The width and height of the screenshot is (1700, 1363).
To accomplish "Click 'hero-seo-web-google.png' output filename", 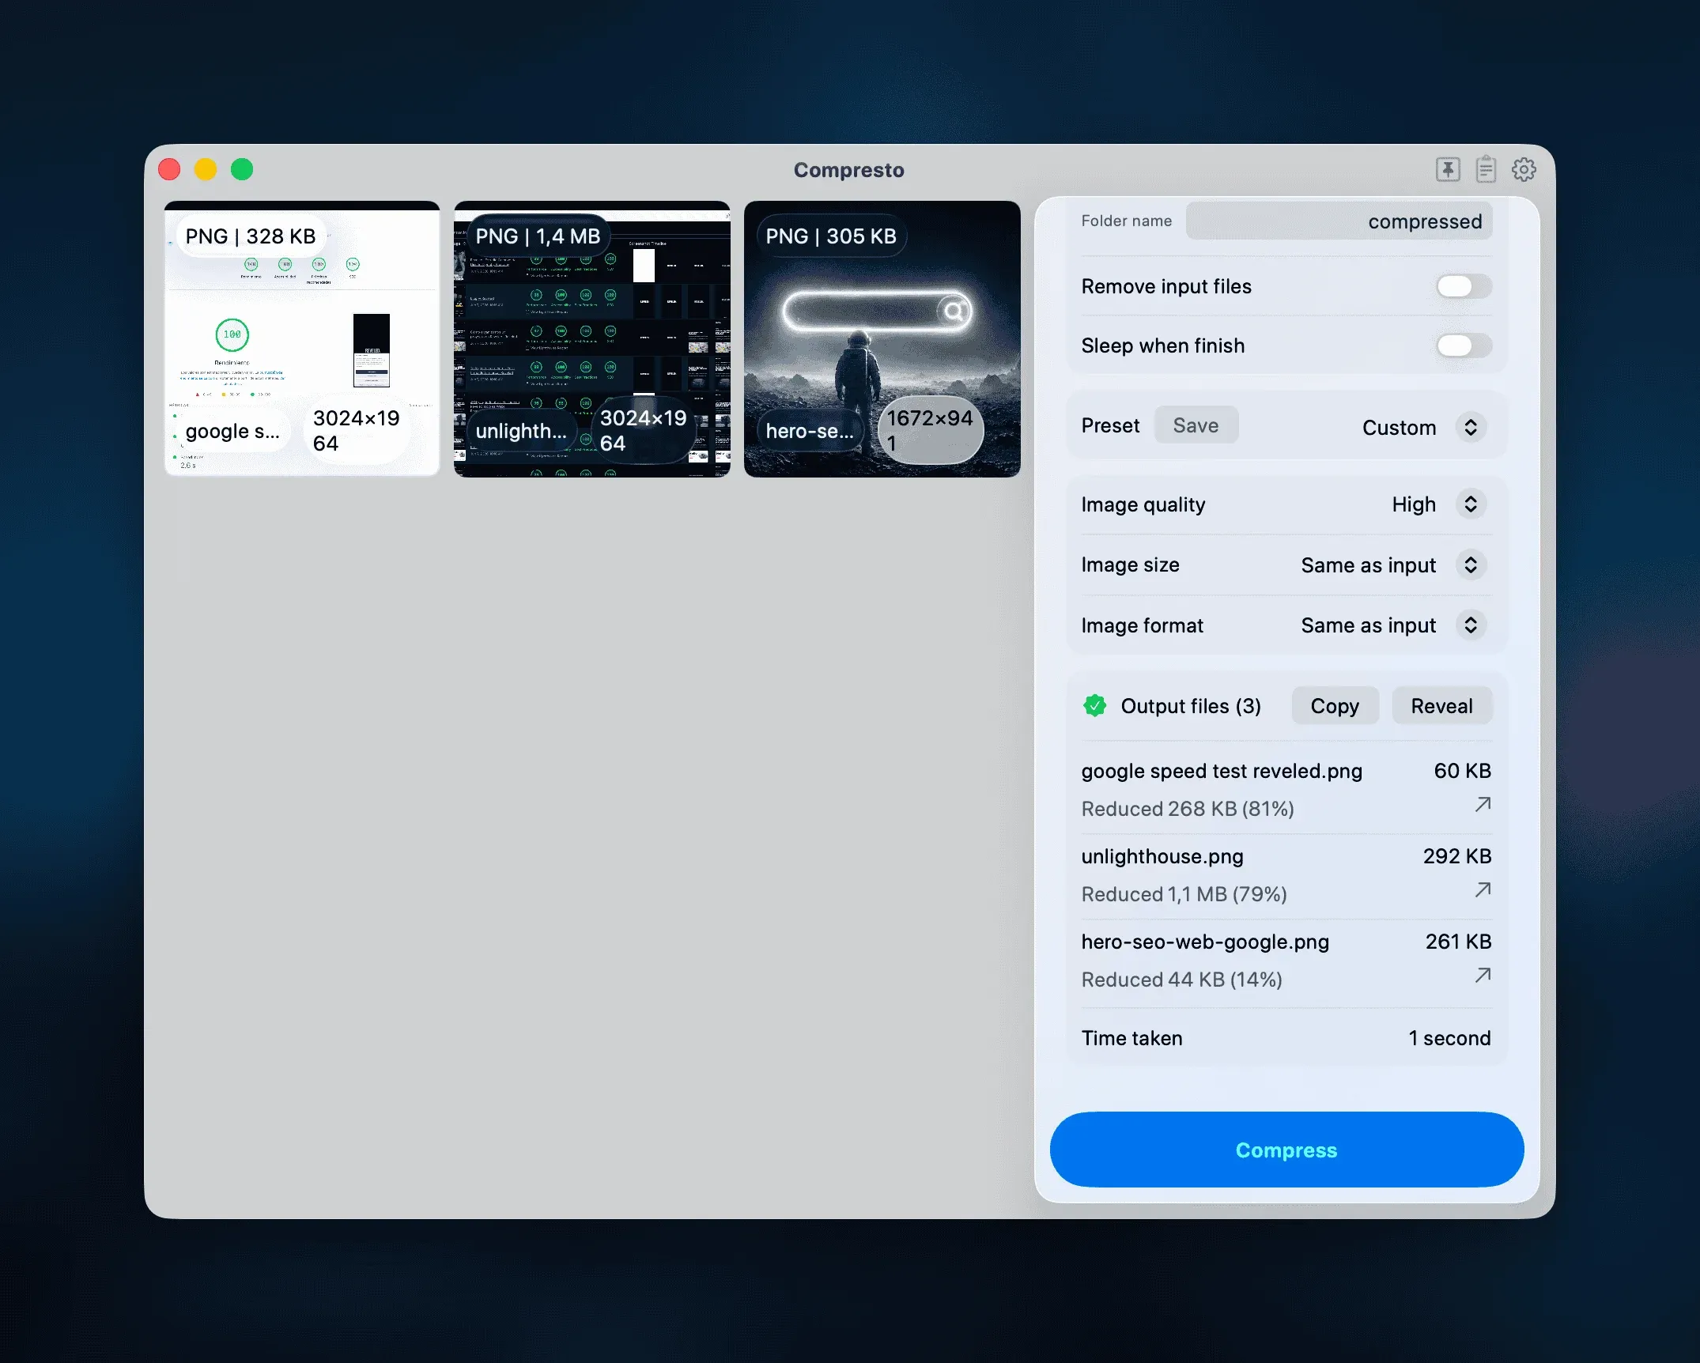I will point(1205,942).
